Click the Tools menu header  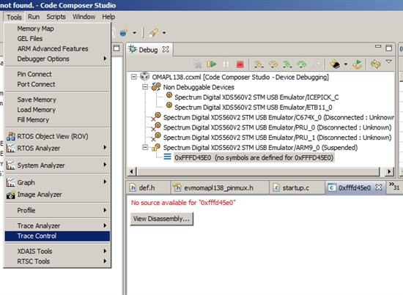pos(14,17)
